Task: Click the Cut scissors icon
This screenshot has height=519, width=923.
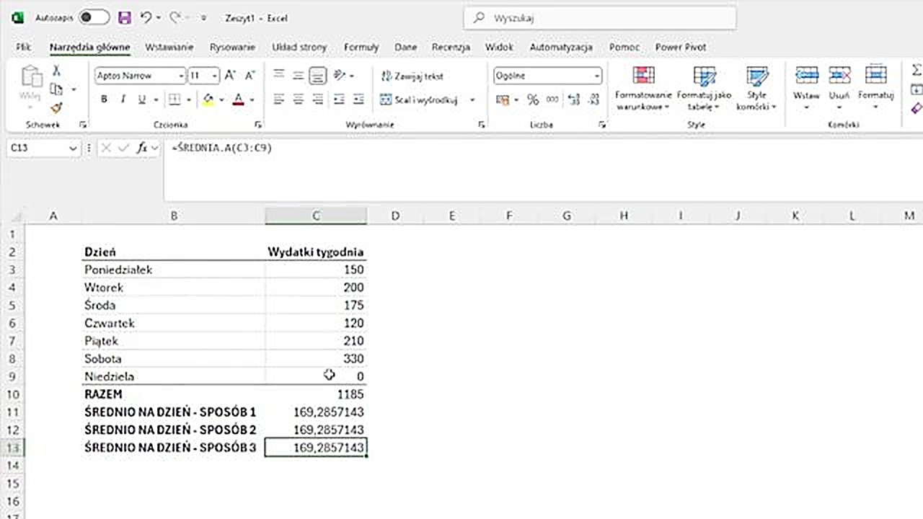Action: pos(56,71)
